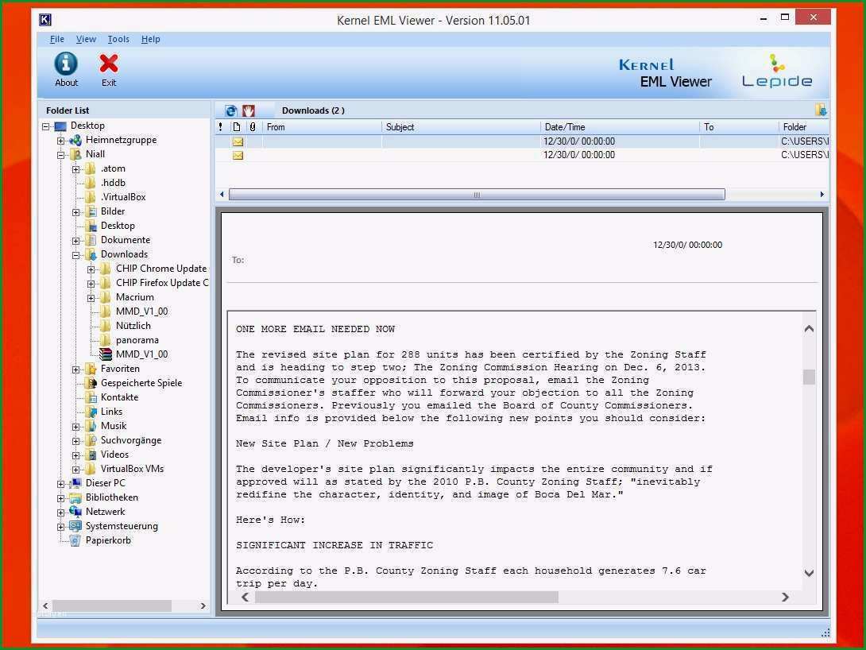The width and height of the screenshot is (866, 650).
Task: Click the email list horizontal scrollbar thumb
Action: [477, 195]
